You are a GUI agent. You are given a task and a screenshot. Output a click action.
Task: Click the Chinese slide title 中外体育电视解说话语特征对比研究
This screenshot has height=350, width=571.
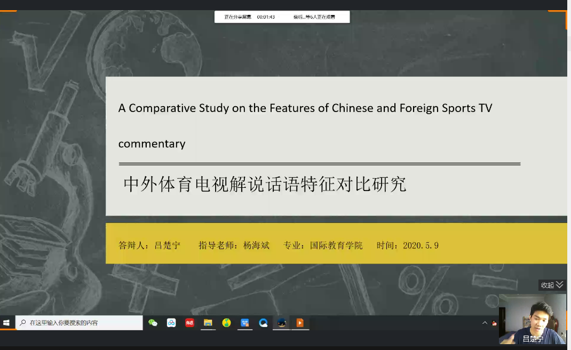click(265, 184)
